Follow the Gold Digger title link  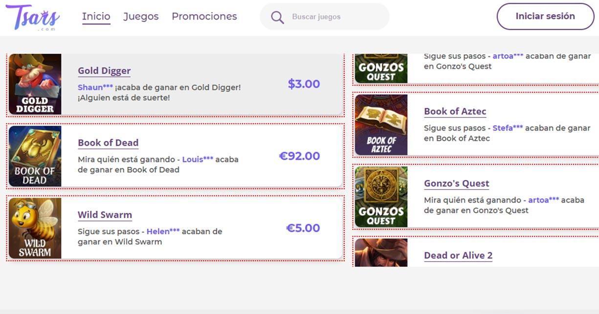104,71
